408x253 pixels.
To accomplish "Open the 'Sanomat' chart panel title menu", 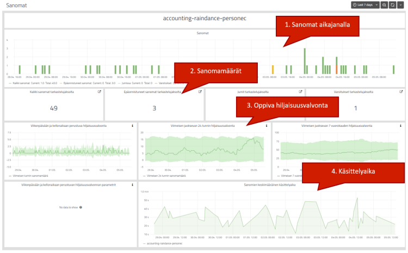I will (202, 33).
